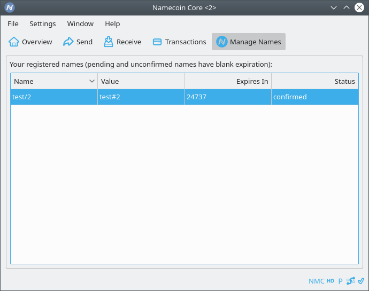Switch to the Overview tab label
Screen dimensions: 369x291
37,42
